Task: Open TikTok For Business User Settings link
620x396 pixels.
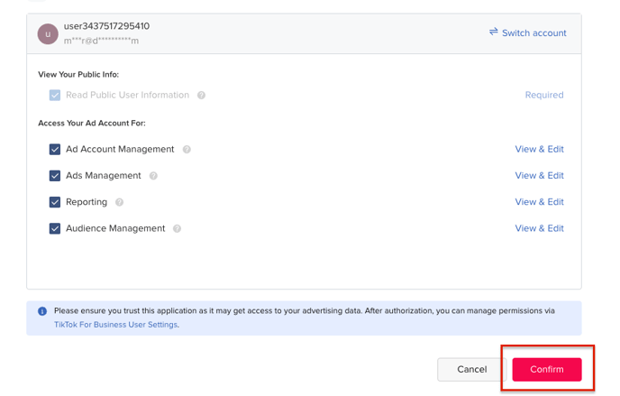Action: tap(116, 325)
